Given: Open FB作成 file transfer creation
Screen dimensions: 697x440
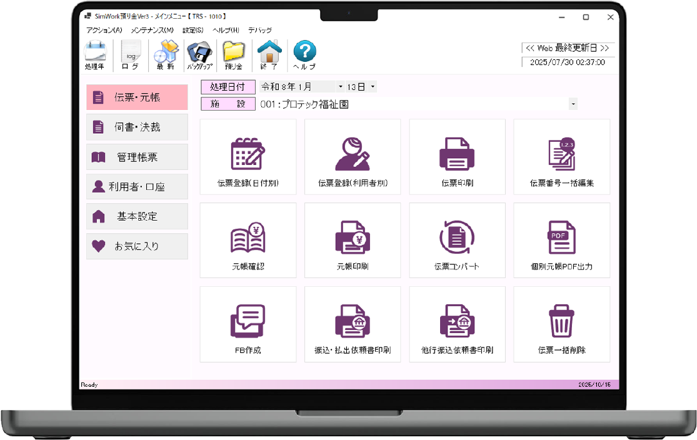Looking at the screenshot, I should coord(248,324).
